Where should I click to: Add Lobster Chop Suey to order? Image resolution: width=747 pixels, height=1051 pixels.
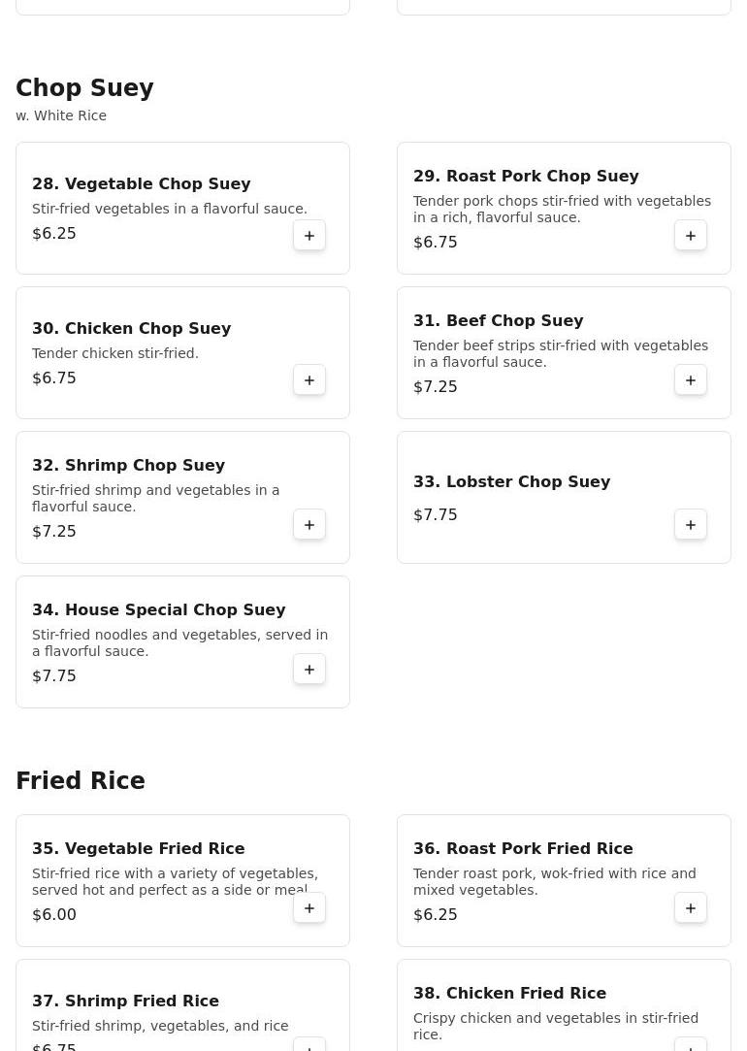[691, 525]
